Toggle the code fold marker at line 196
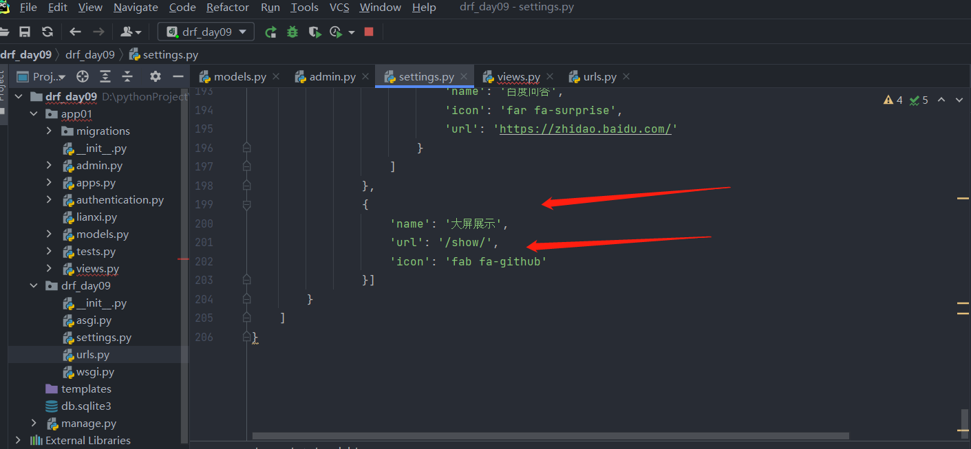971x449 pixels. coord(247,148)
